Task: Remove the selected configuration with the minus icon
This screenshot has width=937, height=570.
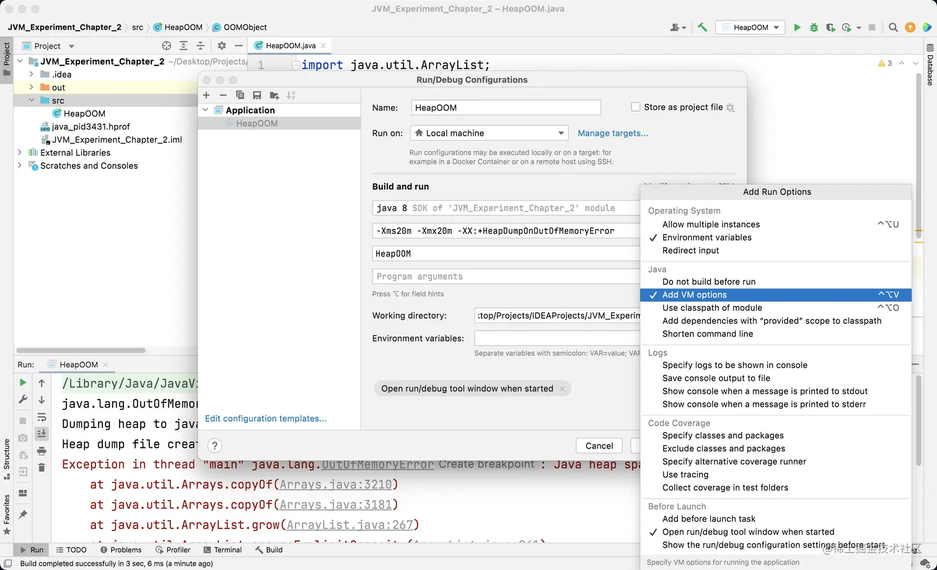Action: (x=223, y=95)
